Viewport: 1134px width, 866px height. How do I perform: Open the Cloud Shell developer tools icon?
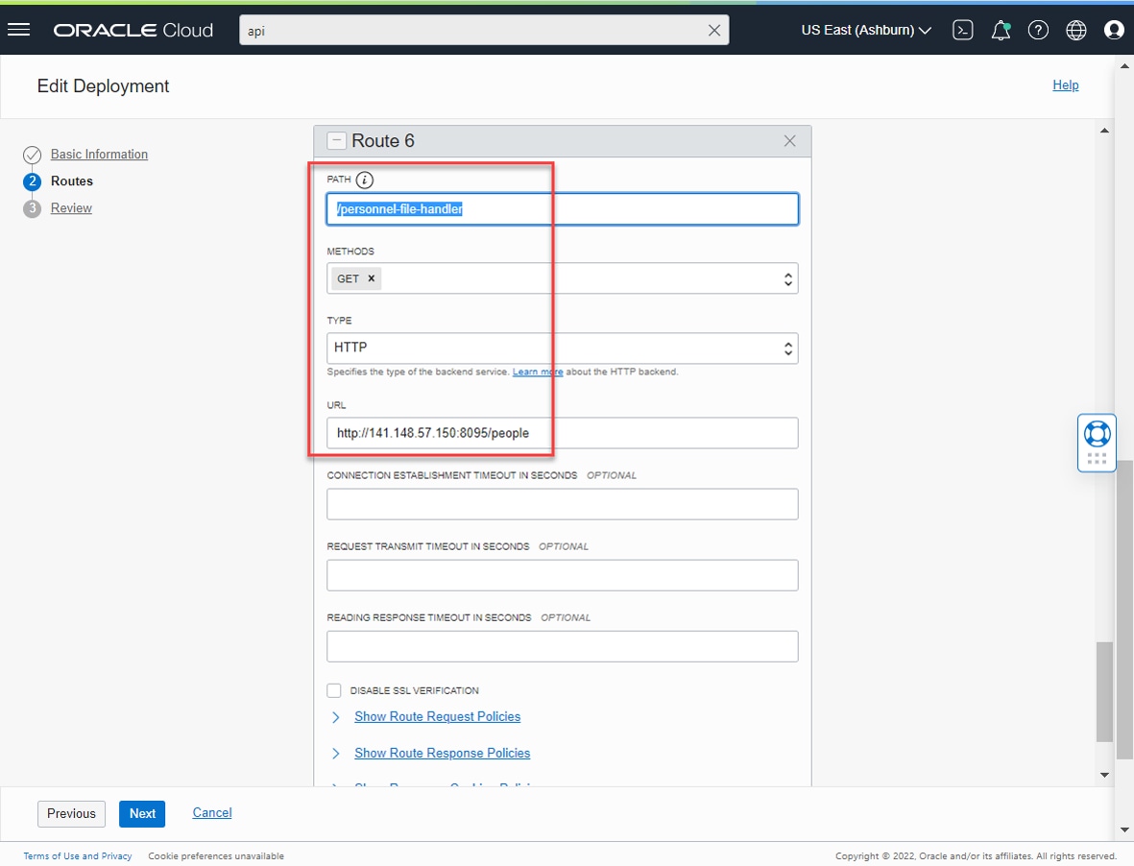[x=962, y=30]
